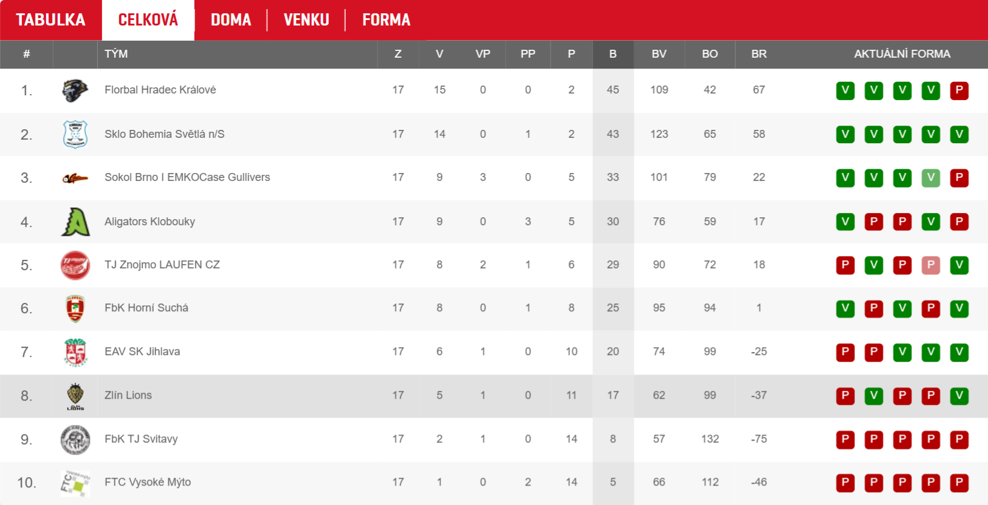
Task: Click the FbK Horní Suchá crest
Action: tap(75, 308)
